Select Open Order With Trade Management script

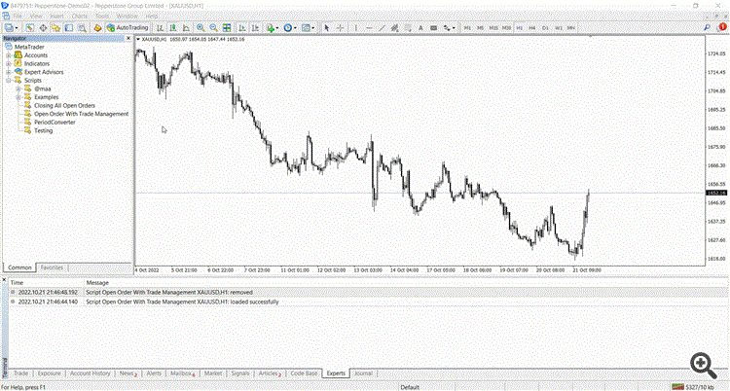[81, 114]
